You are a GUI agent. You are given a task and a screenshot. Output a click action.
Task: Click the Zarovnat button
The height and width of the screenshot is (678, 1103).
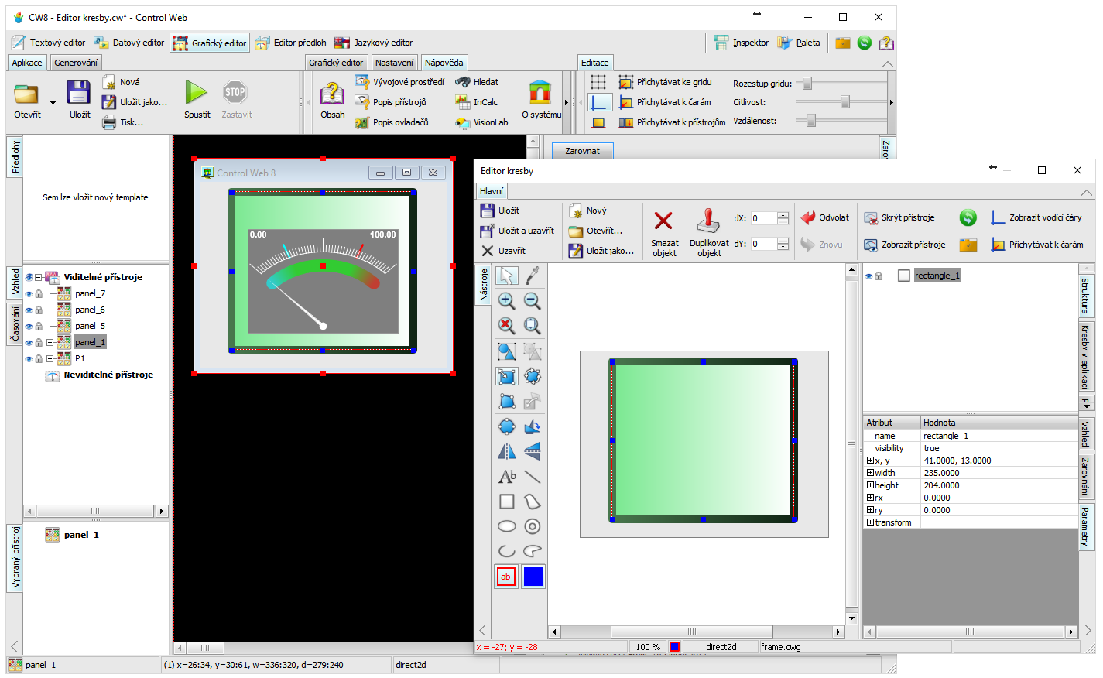582,151
